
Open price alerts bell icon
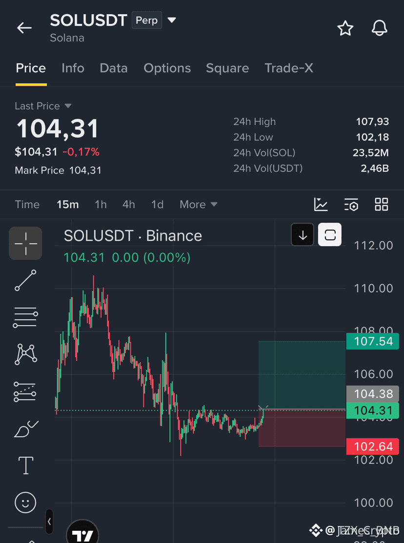[x=380, y=28]
